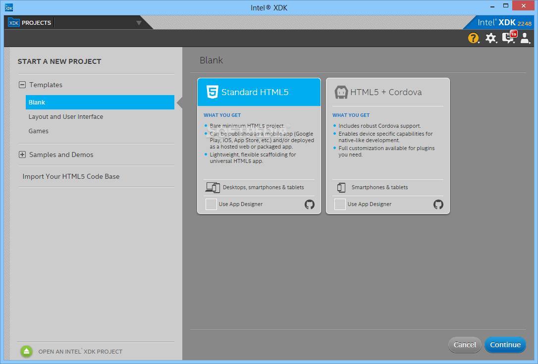Minimize the Intel XDK window

click(x=492, y=6)
